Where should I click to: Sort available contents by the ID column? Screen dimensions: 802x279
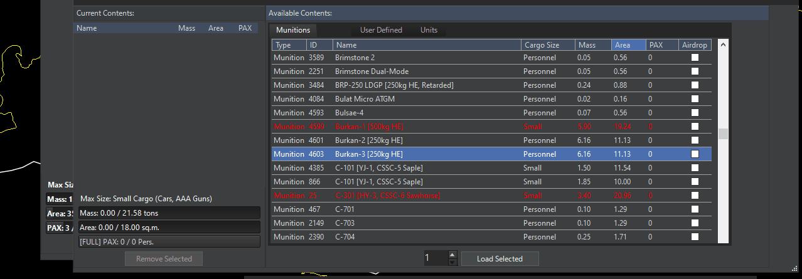(319, 45)
